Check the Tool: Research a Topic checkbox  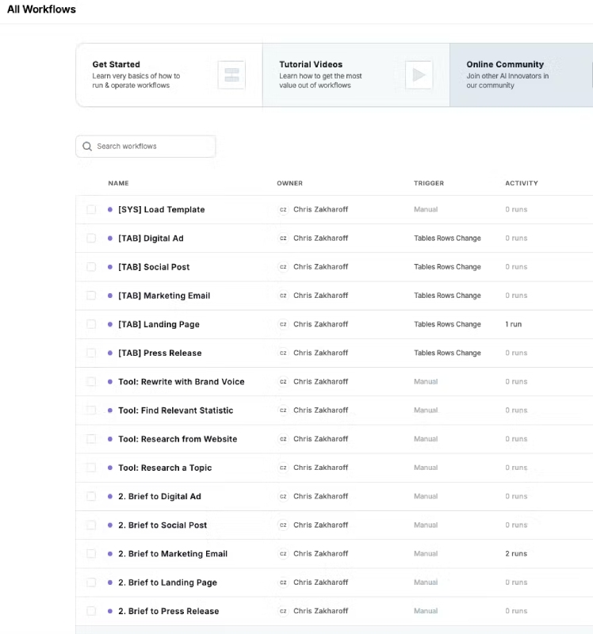click(91, 468)
